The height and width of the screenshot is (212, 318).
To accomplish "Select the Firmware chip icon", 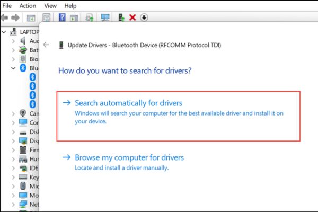I will click(23, 149).
